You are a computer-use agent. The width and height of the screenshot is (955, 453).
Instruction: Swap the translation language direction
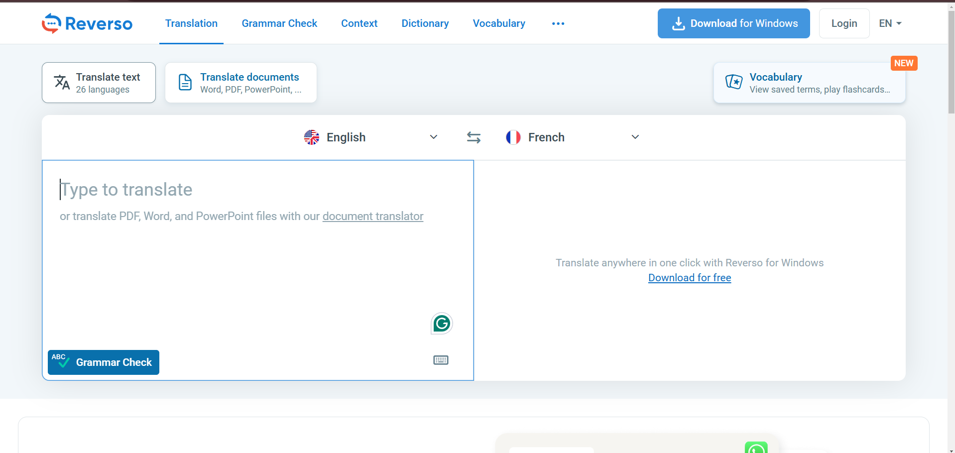click(x=473, y=137)
